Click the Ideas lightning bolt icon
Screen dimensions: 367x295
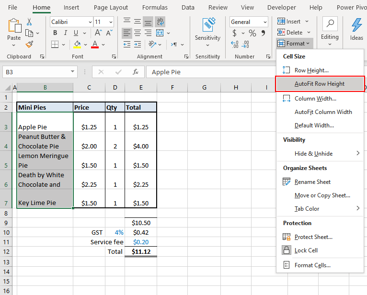point(356,25)
